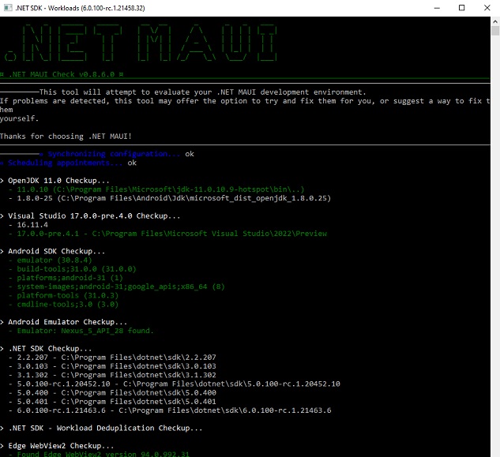Screen dimensions: 500x457
Task: Click the vertical scrollbar thumb
Action: pos(495,31)
